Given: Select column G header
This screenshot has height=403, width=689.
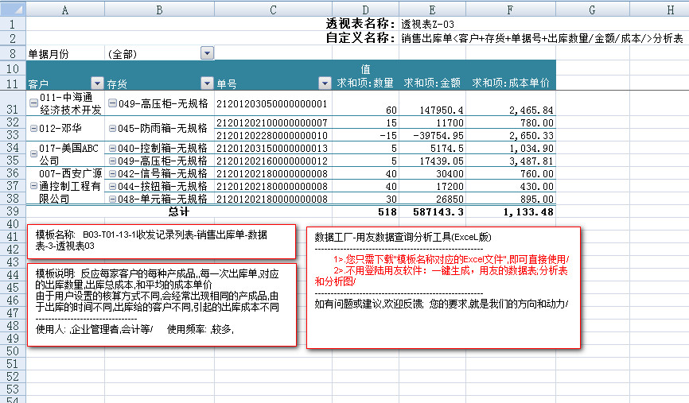Looking at the screenshot, I should point(593,9).
